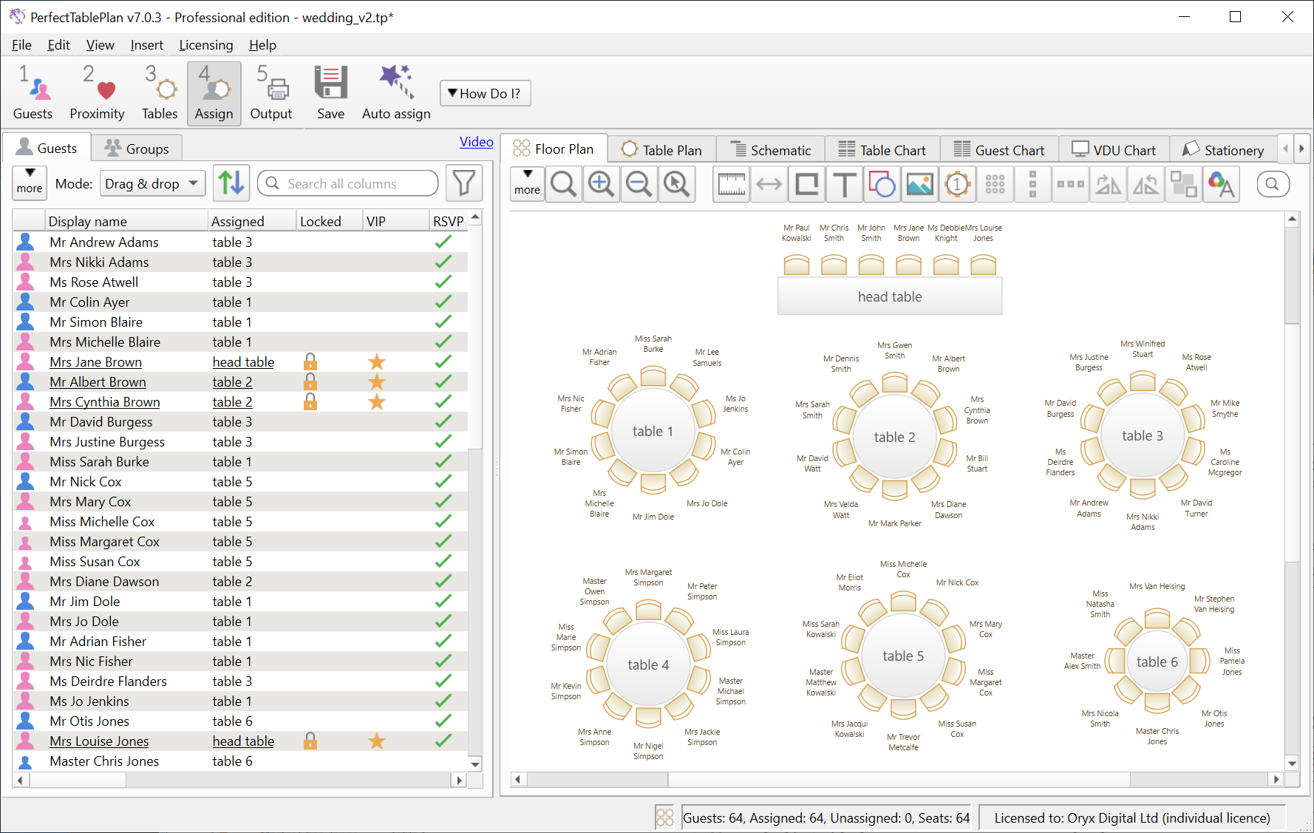Click the head table link for Mrs Jane Brown
Image resolution: width=1314 pixels, height=833 pixels.
243,361
